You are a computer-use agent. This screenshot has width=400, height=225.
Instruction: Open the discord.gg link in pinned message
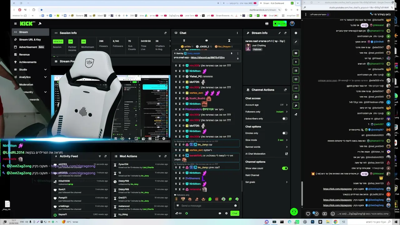(x=207, y=57)
